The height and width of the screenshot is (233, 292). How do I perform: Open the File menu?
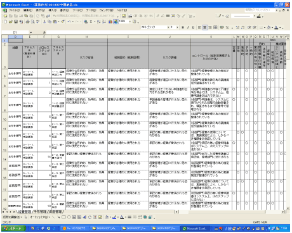click(x=14, y=10)
